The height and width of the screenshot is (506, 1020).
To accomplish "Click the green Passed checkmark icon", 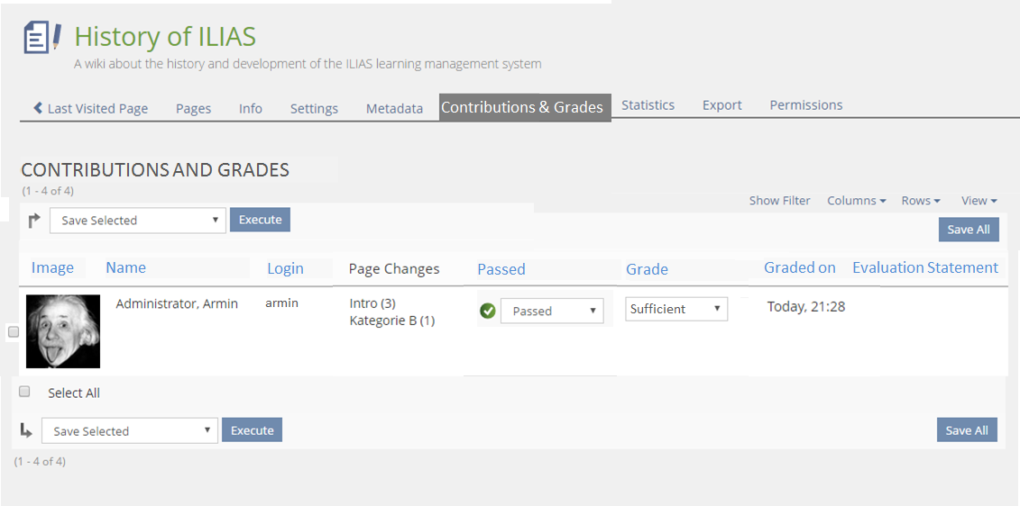I will (488, 311).
